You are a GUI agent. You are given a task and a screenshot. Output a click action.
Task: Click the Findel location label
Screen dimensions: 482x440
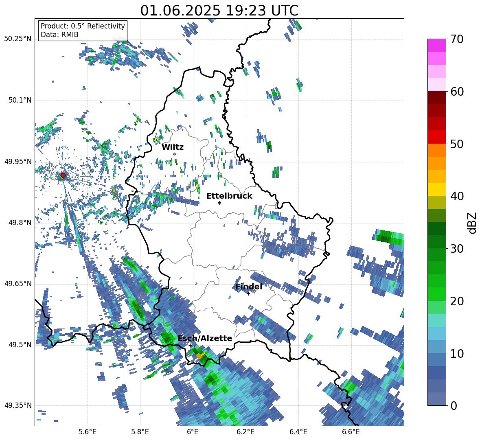[249, 287]
